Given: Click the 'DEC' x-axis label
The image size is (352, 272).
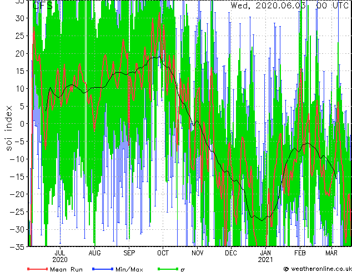Looking at the screenshot, I should click(231, 253).
